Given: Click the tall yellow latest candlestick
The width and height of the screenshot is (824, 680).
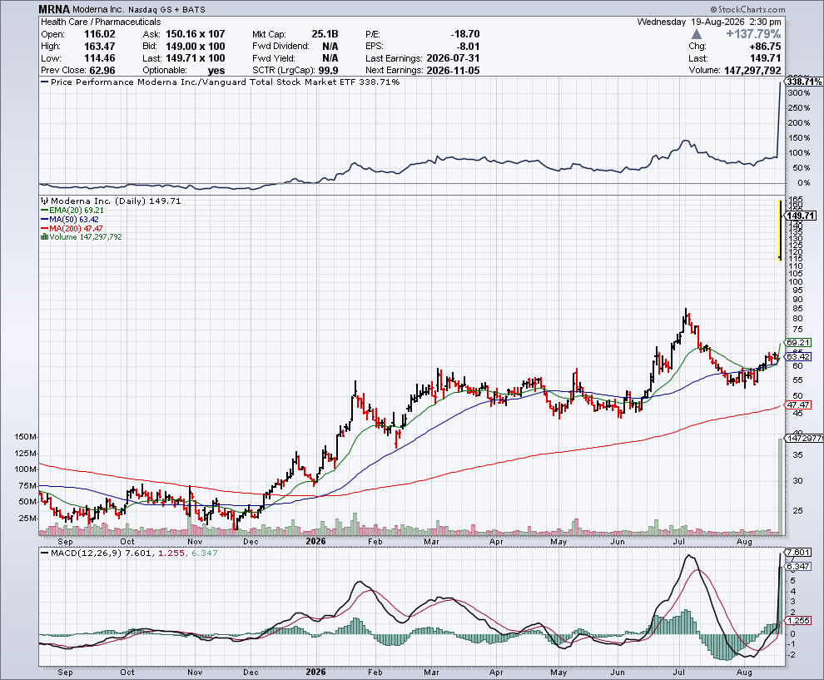Looking at the screenshot, I should tap(781, 230).
